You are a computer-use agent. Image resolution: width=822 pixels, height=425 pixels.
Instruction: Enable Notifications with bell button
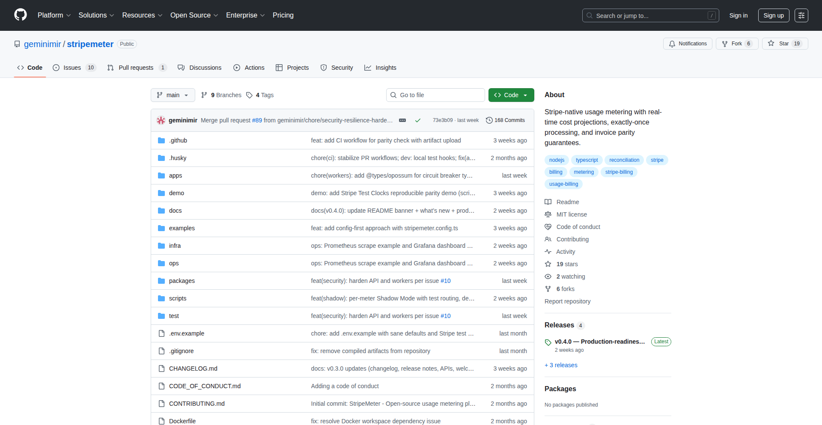pyautogui.click(x=688, y=44)
